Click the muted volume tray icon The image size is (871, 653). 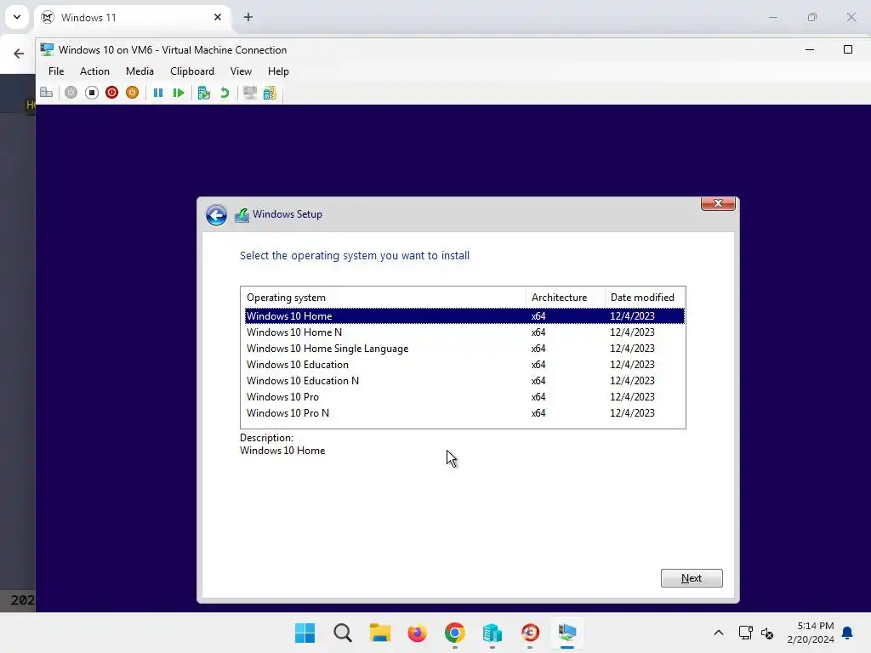pos(767,633)
